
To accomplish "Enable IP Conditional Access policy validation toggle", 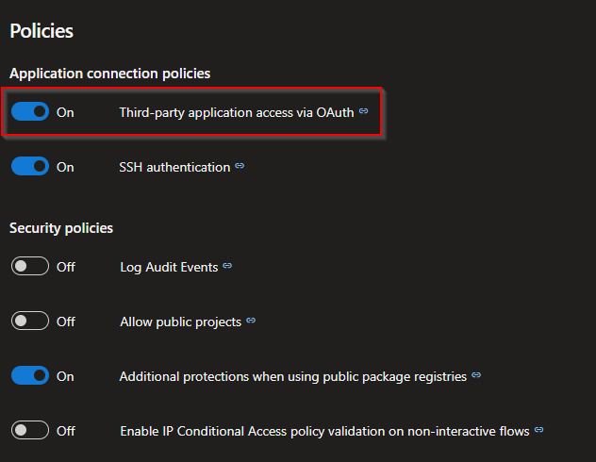I will [x=29, y=431].
